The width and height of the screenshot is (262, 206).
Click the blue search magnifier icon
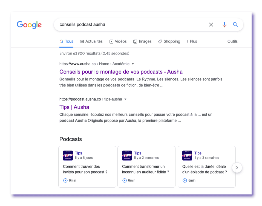tap(235, 25)
